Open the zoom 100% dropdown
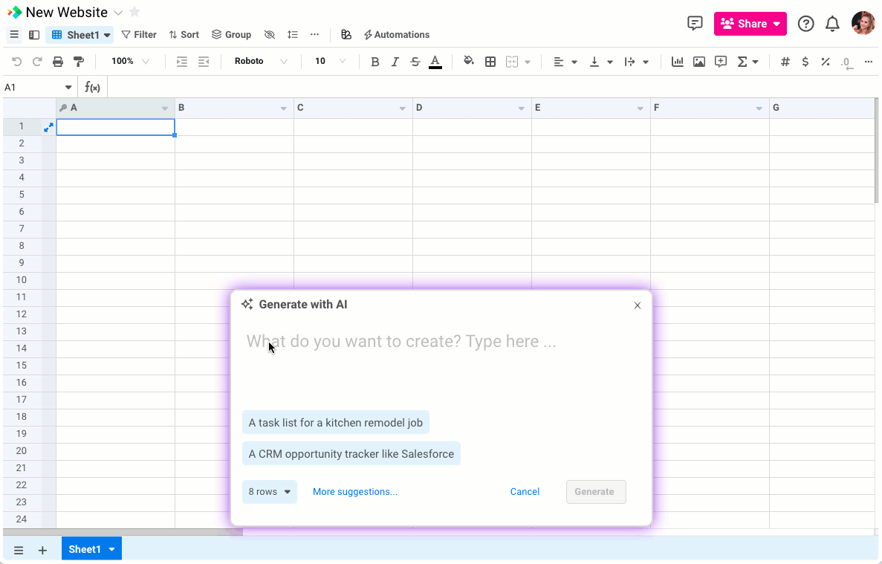The width and height of the screenshot is (882, 564). point(130,61)
